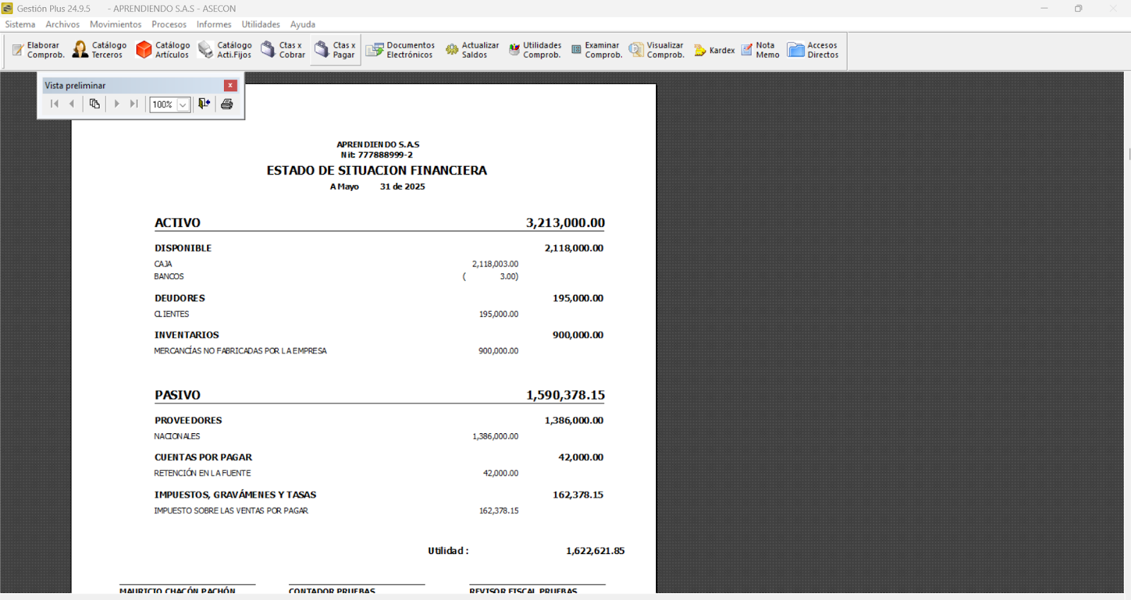Open Elaborar Comprob. tool
1131x600 pixels.
click(38, 50)
